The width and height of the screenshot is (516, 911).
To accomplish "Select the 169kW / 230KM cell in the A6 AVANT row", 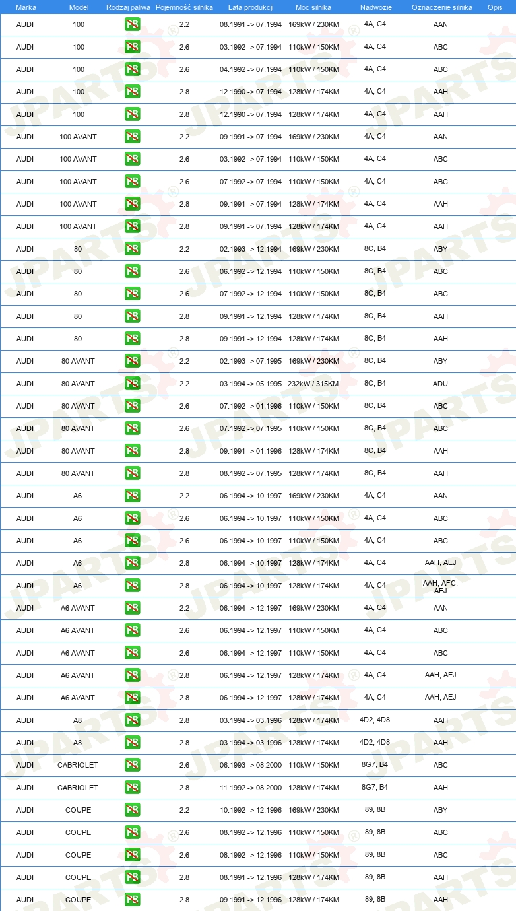I will [313, 609].
